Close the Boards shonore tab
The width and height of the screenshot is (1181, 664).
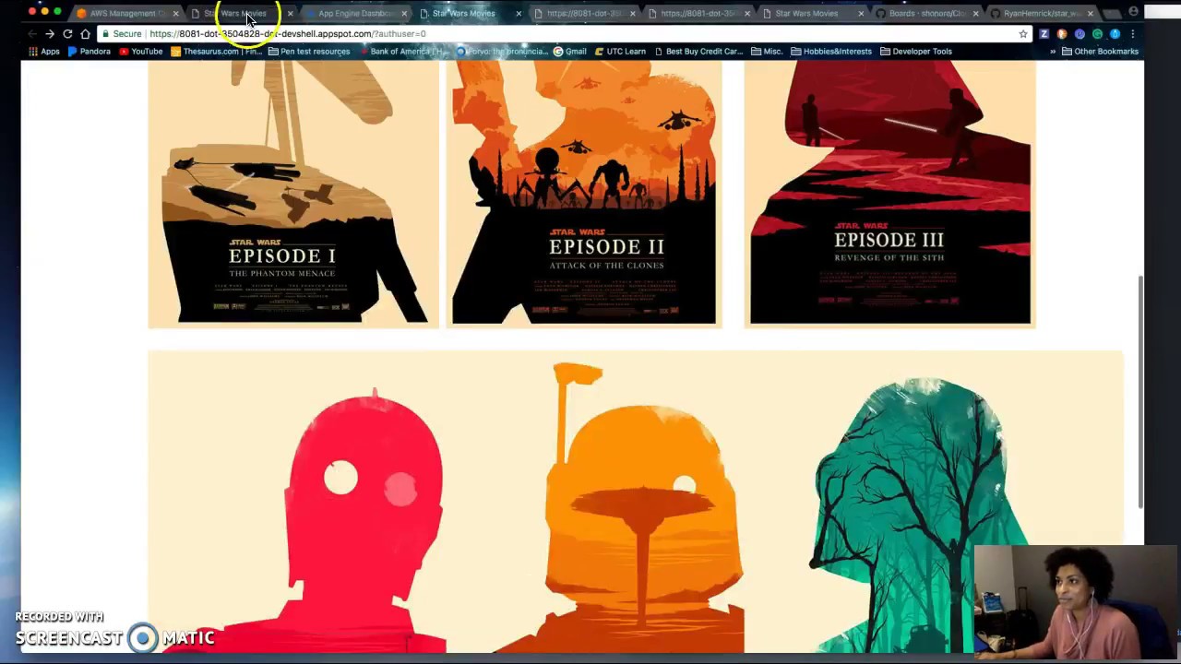975,14
